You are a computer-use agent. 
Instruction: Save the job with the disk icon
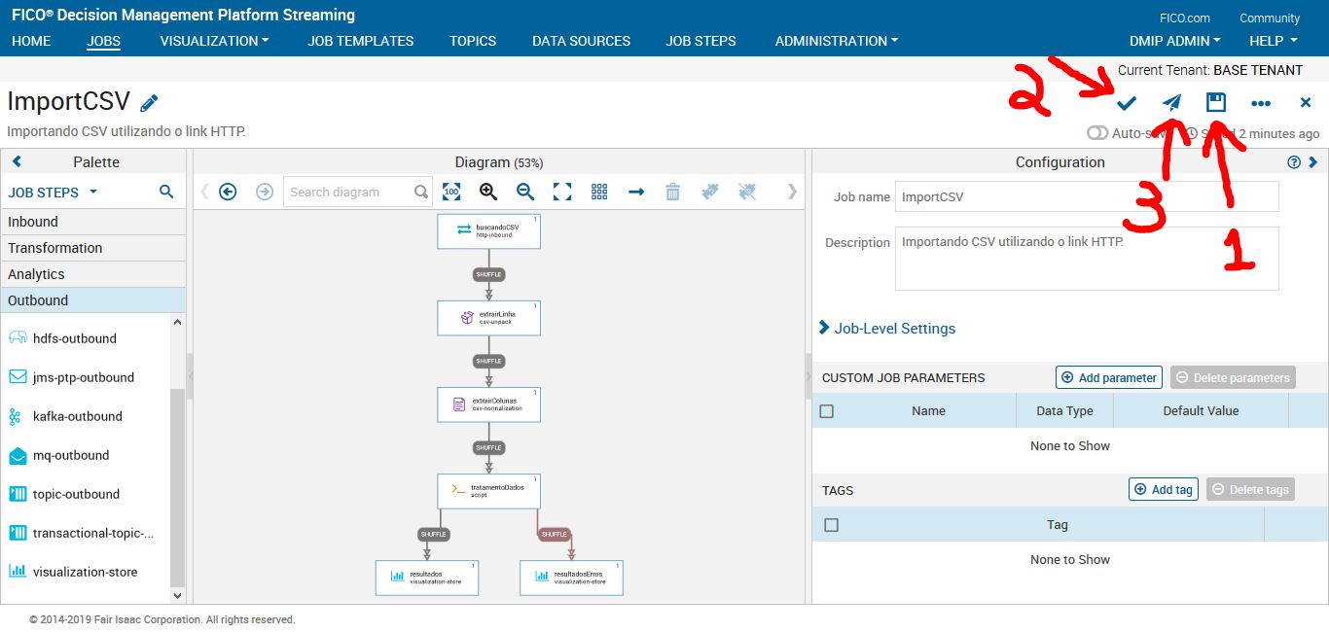1215,102
